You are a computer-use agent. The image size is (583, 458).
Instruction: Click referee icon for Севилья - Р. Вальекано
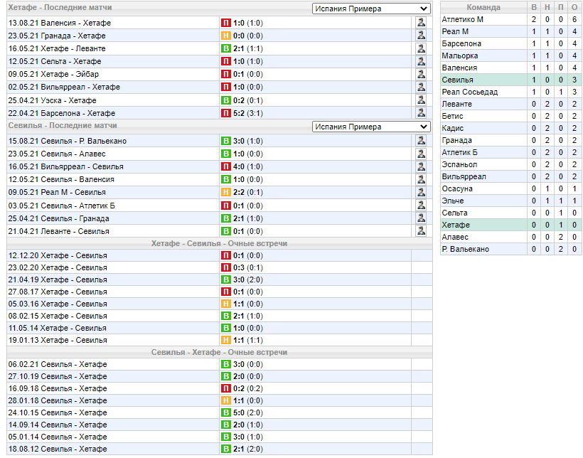tap(421, 141)
